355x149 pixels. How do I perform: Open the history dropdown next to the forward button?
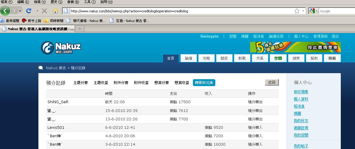[x=20, y=11]
